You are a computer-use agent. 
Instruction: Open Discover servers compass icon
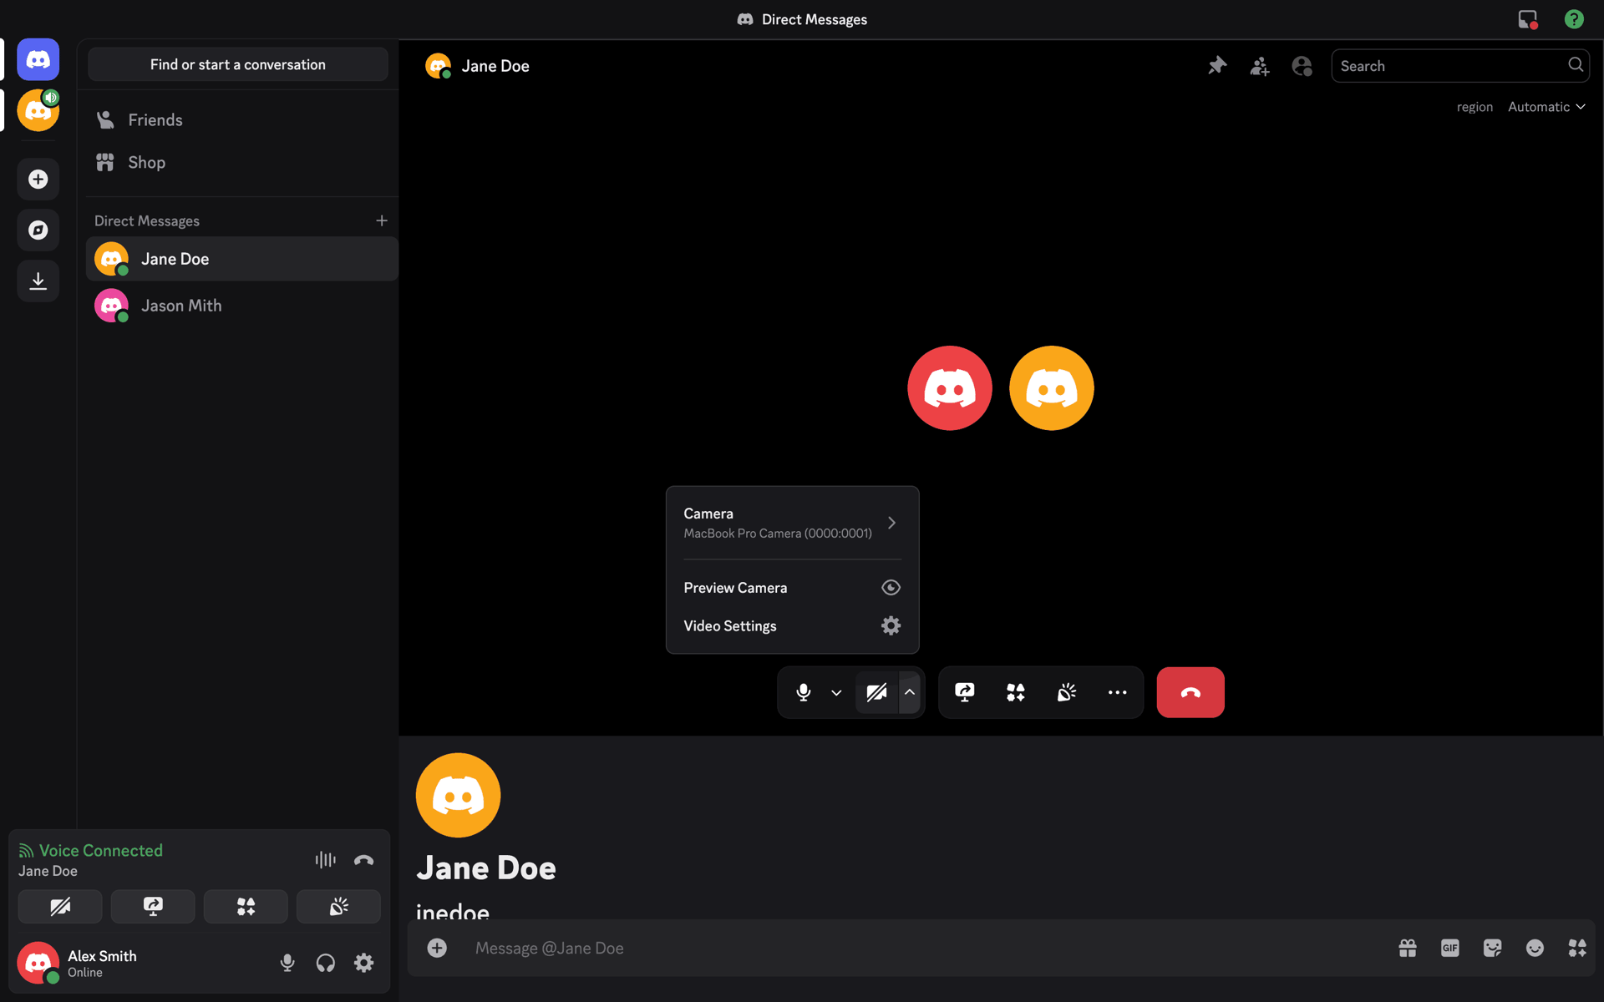coord(38,230)
